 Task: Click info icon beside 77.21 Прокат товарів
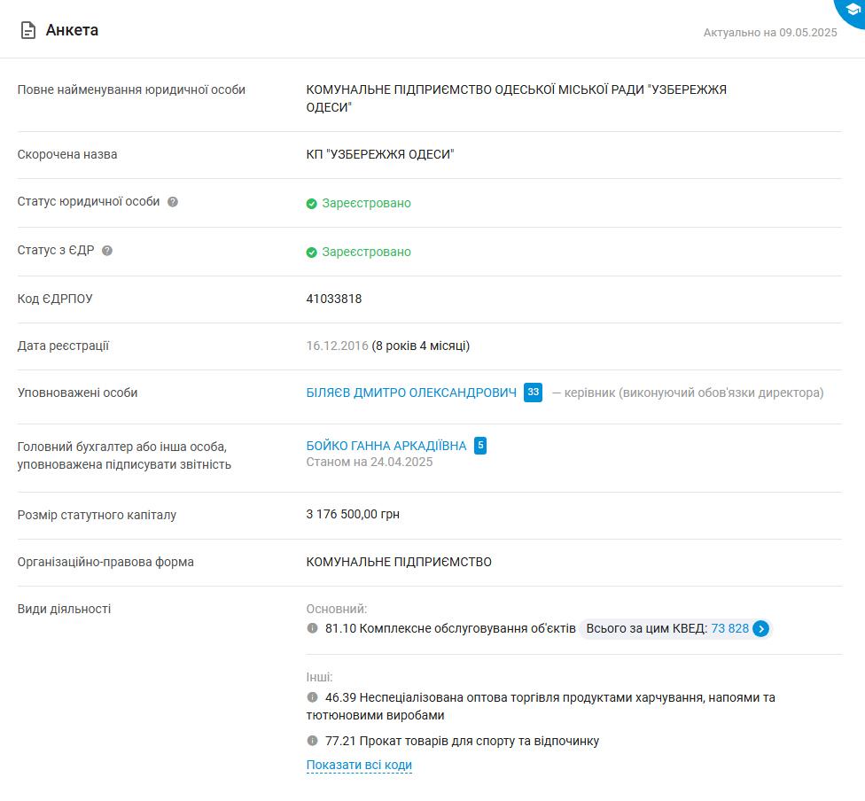[312, 741]
